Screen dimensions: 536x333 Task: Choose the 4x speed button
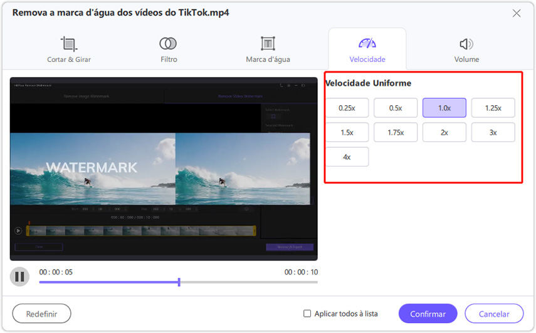point(347,156)
